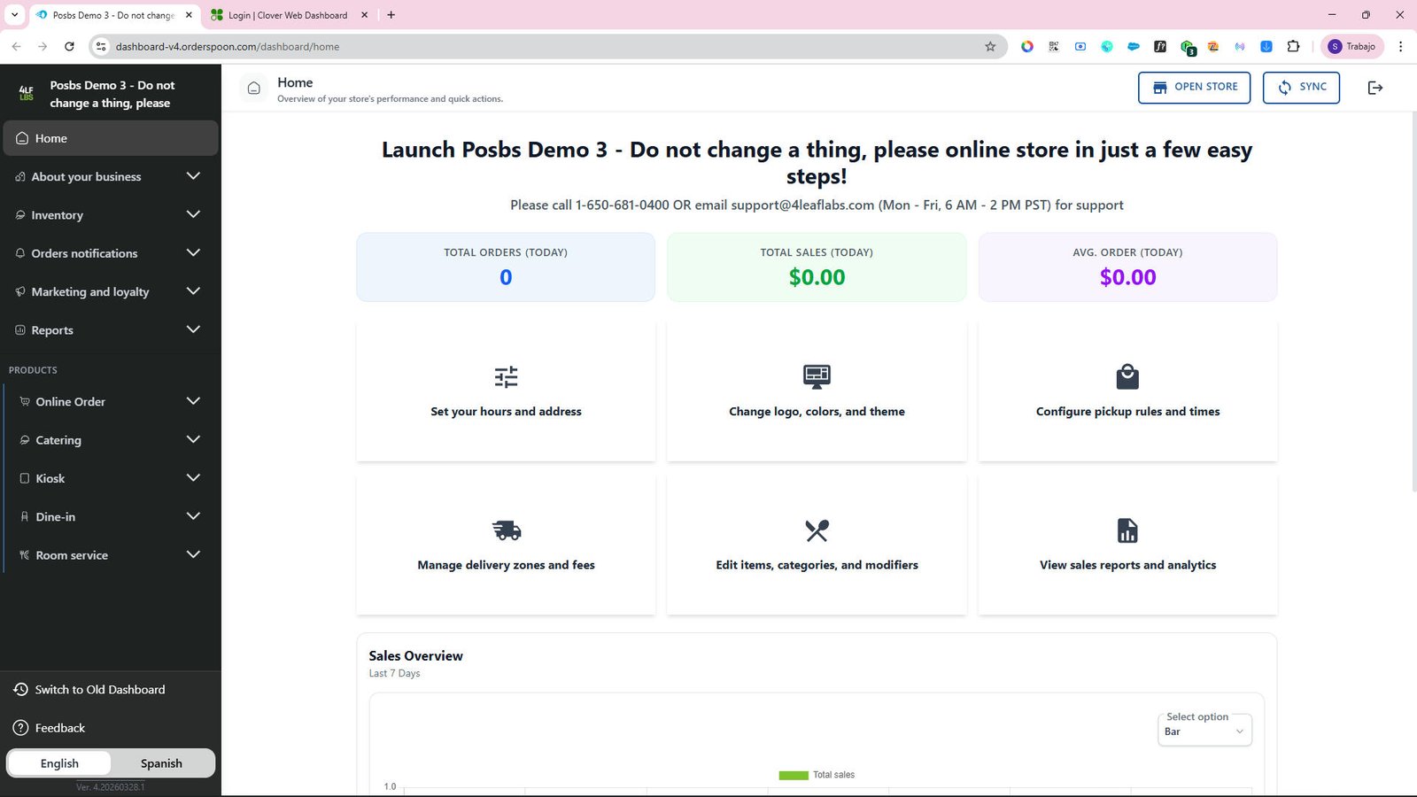Open the Chrome three-dot menu
The width and height of the screenshot is (1417, 797).
tap(1400, 46)
